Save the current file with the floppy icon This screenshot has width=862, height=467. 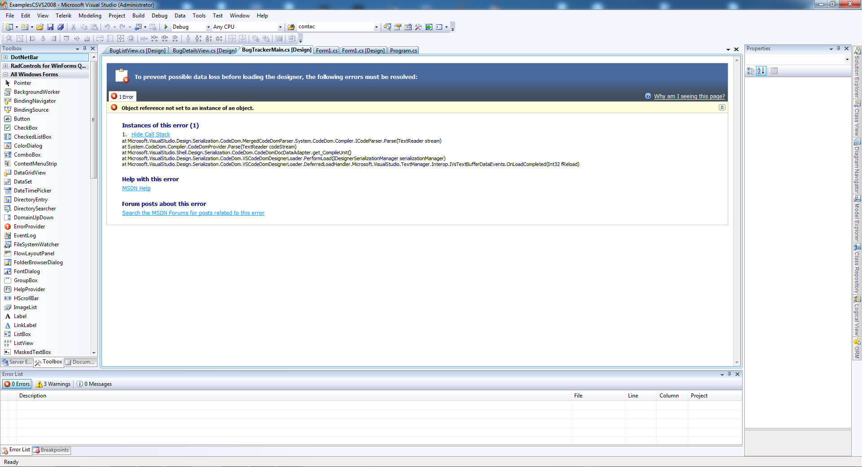click(x=50, y=27)
